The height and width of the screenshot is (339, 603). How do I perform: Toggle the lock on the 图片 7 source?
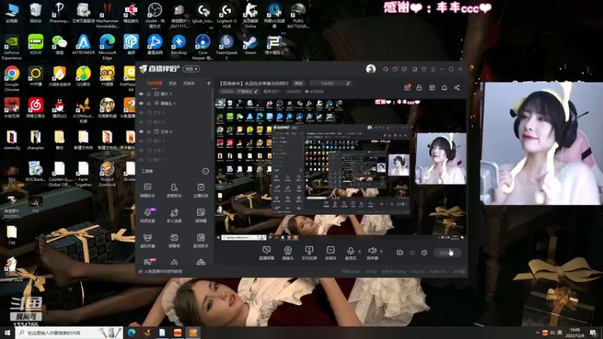(x=148, y=93)
